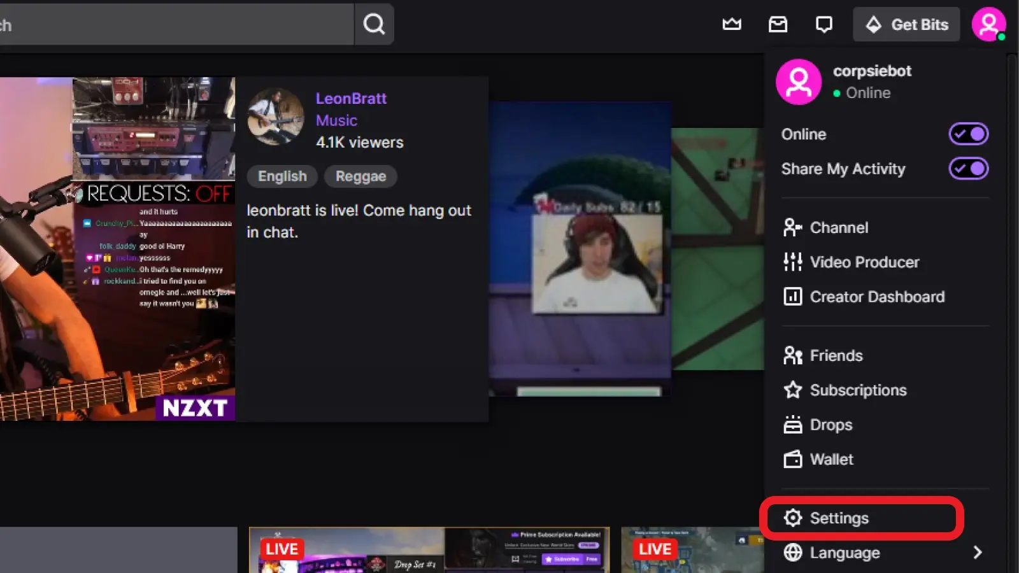The image size is (1019, 573).
Task: Open live stream card with Prime Subscription banner
Action: tap(429, 550)
